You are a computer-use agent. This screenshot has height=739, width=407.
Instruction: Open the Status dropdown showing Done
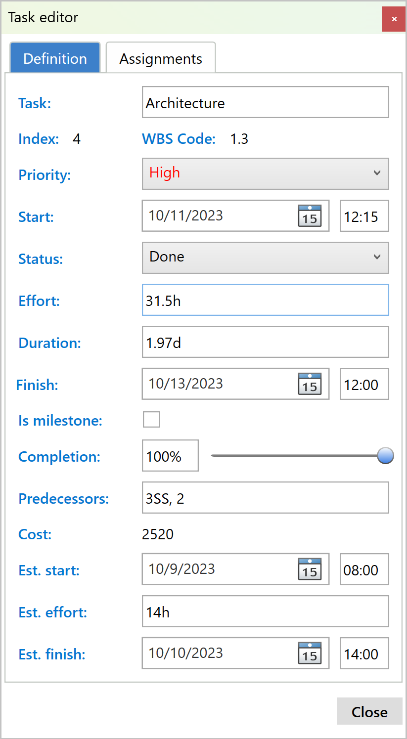point(266,258)
